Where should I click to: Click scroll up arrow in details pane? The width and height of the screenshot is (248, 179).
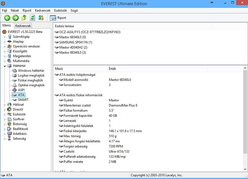point(245,68)
